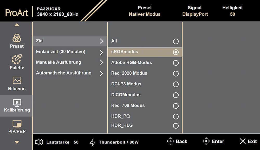Choose the Adobe RGB-Modus radio option
The width and height of the screenshot is (260, 150).
click(x=176, y=63)
